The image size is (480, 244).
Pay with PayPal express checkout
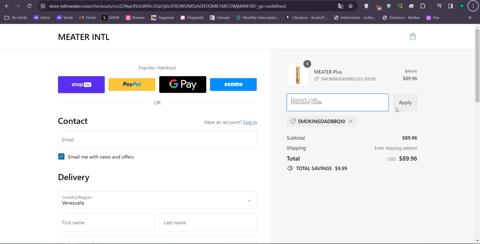(132, 85)
